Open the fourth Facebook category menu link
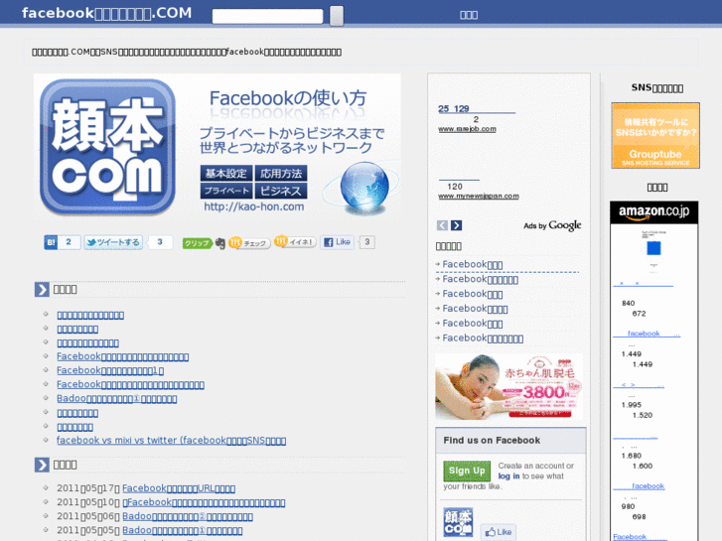 (475, 309)
